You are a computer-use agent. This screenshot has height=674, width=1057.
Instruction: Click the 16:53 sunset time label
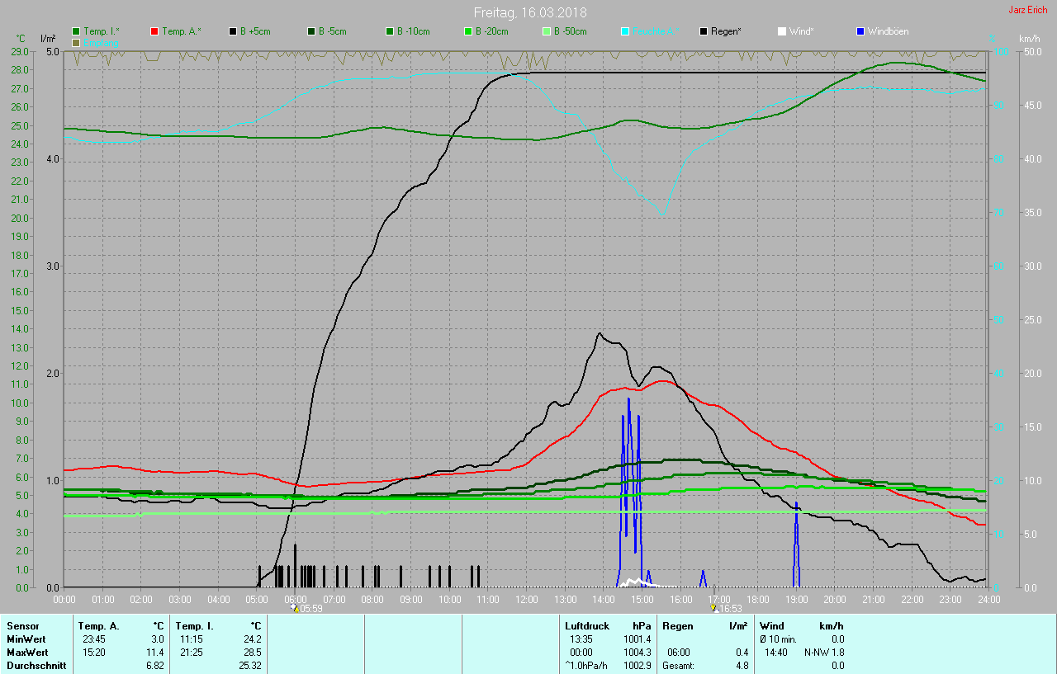[x=730, y=609]
